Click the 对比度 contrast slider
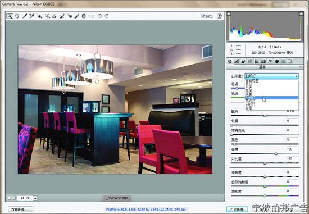Screen dimensions: 309x214 [x=265, y=163]
